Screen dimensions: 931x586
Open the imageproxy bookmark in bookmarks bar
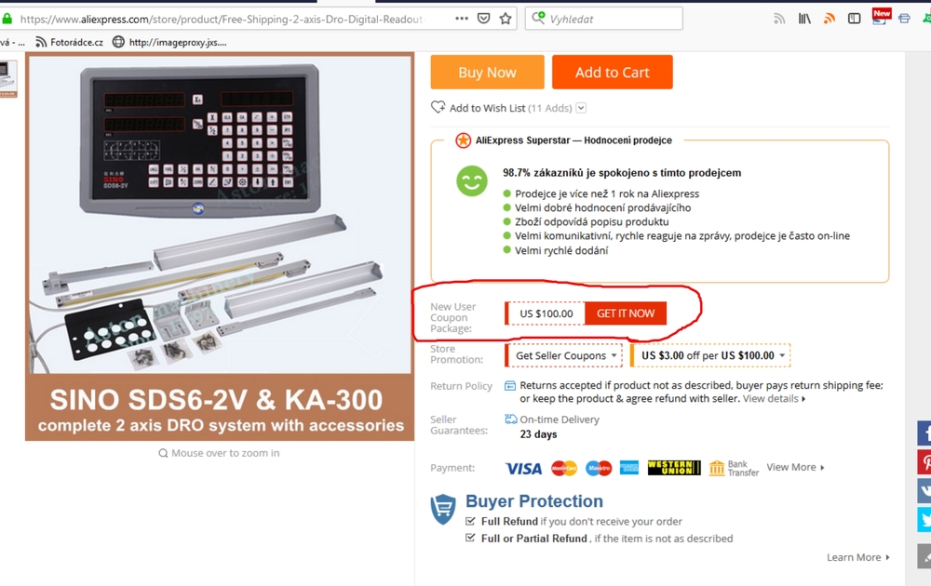pyautogui.click(x=169, y=42)
